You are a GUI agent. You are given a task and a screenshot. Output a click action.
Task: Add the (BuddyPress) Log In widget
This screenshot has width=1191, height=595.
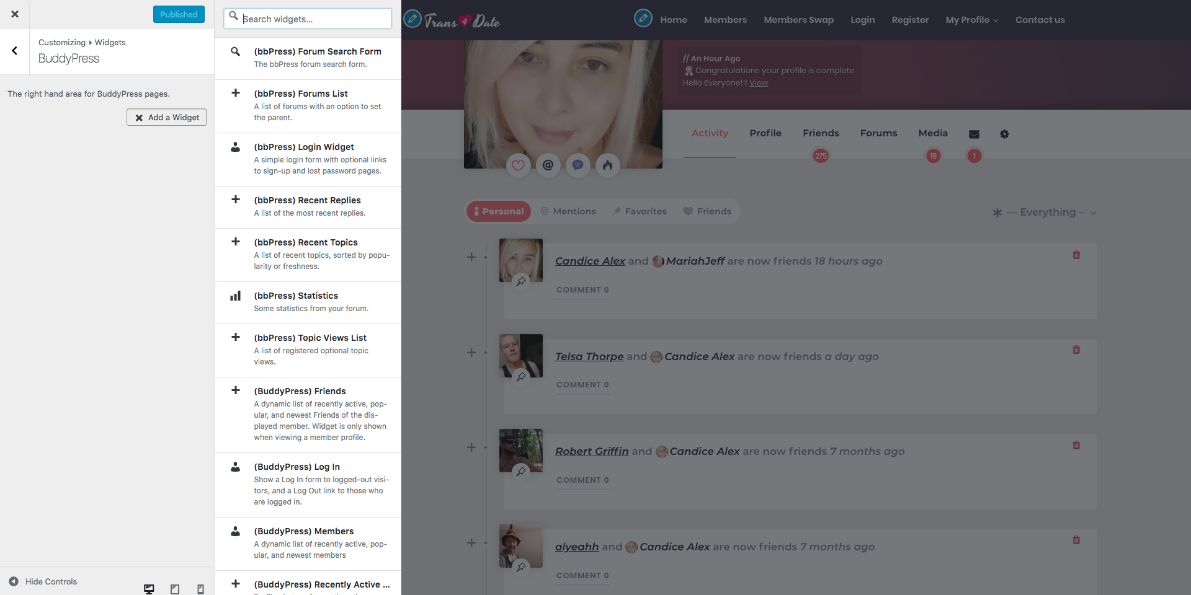click(x=308, y=485)
